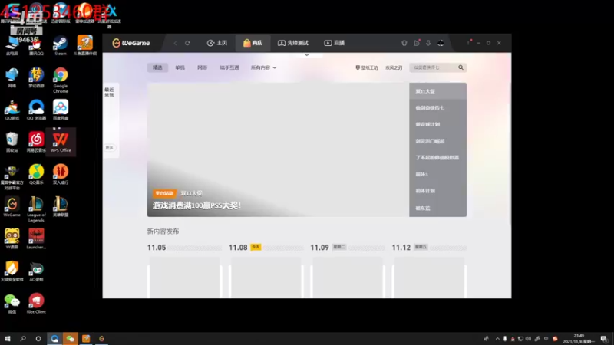
Task: Click the shield-shaped icon in WeGame header
Action: pyautogui.click(x=404, y=43)
